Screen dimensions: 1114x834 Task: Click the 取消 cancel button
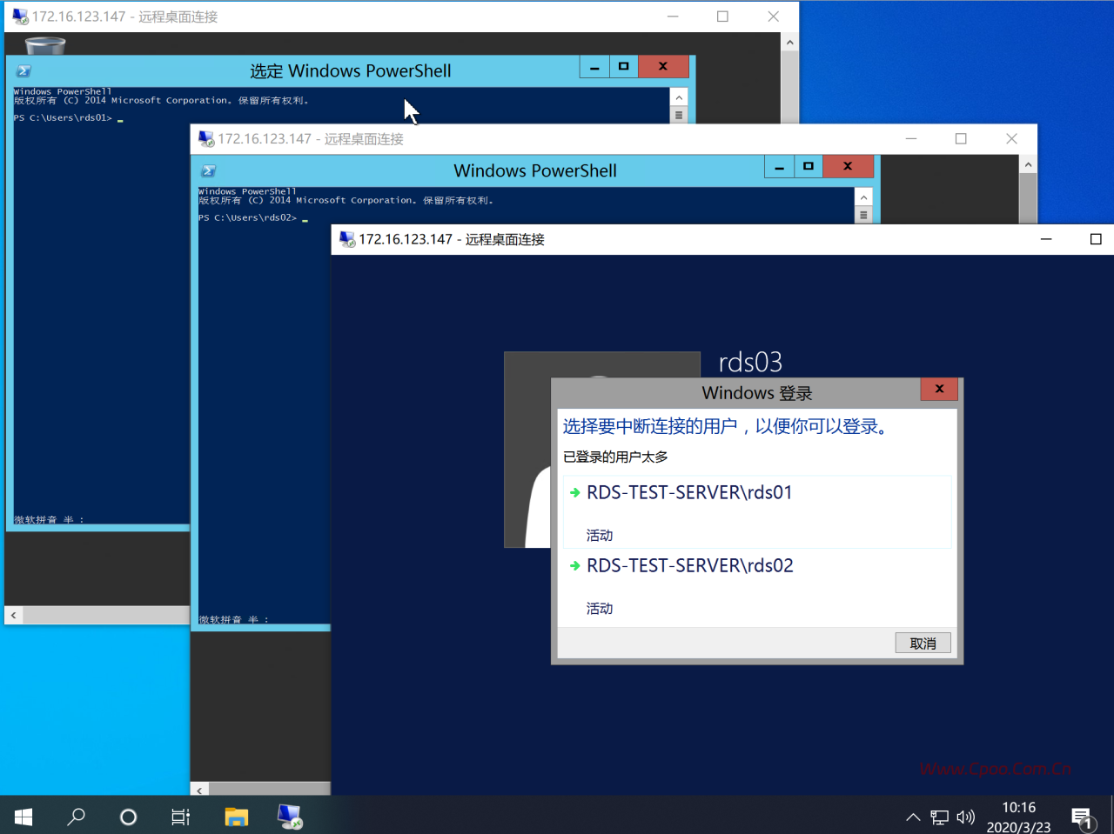pyautogui.click(x=923, y=644)
